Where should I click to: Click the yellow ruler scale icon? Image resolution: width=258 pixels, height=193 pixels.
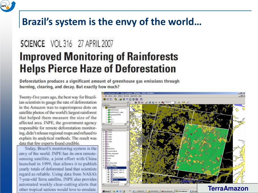(x=184, y=103)
